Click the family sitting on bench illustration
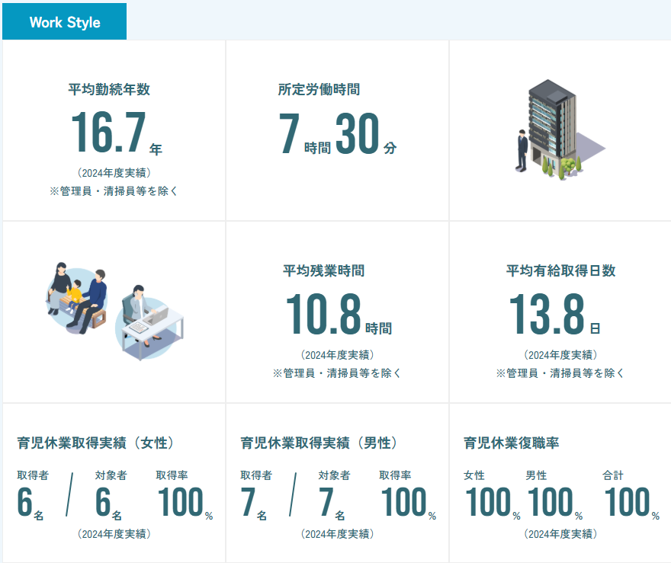Viewport: 671px width, 563px height. pos(79,293)
